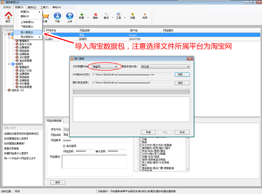Screen dimensions: 262x194
Task: Open dropdown arrow beside 工具 toolbar button
Action: (x=125, y=18)
